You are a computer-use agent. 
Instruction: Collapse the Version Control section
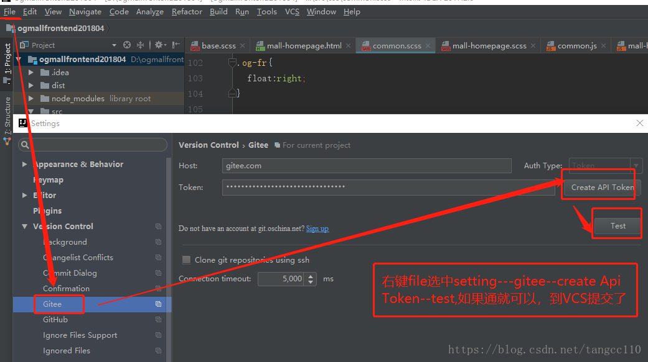pos(24,227)
